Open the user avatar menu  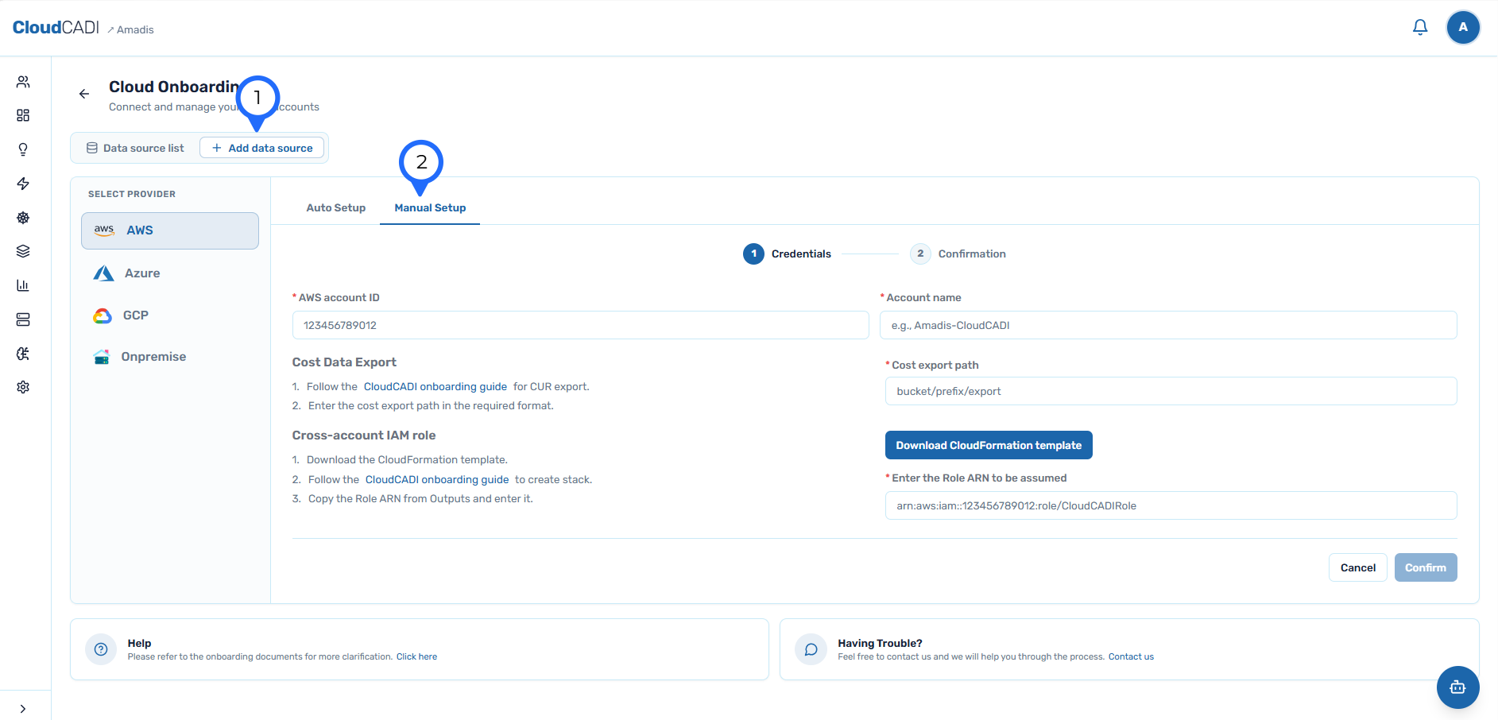(x=1463, y=28)
